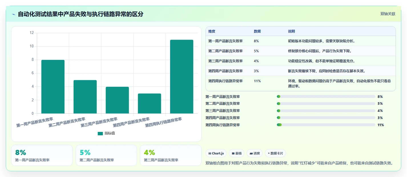Click the 8% value in the table

[x=256, y=41]
